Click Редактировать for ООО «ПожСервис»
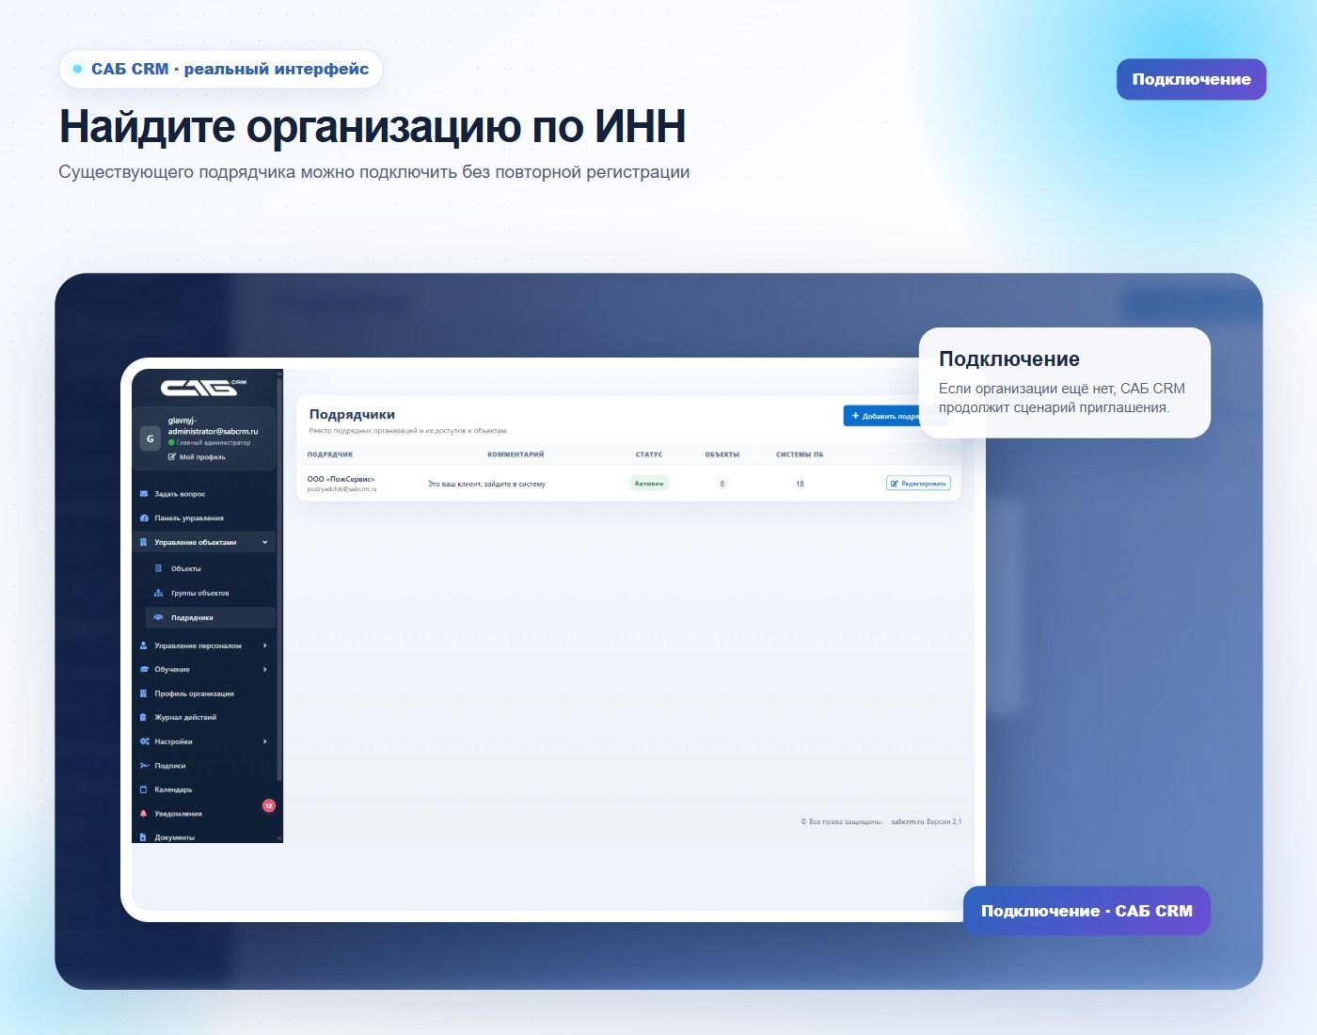 (x=918, y=484)
